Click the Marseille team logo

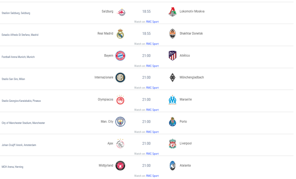(x=172, y=100)
